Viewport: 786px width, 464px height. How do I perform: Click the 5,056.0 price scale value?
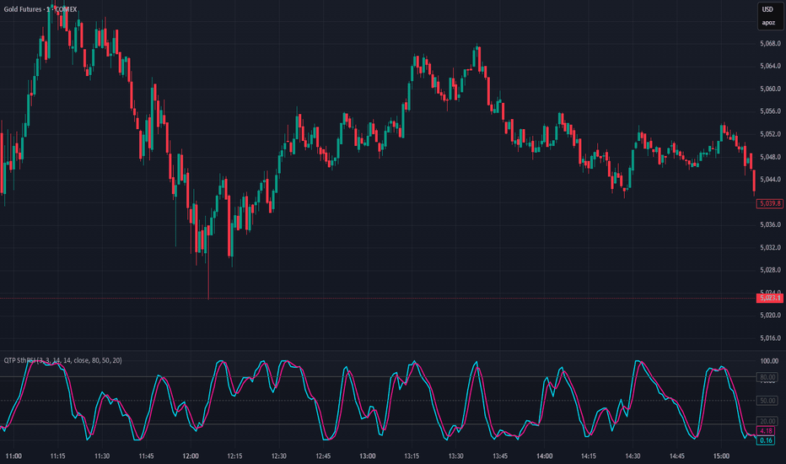click(x=770, y=111)
